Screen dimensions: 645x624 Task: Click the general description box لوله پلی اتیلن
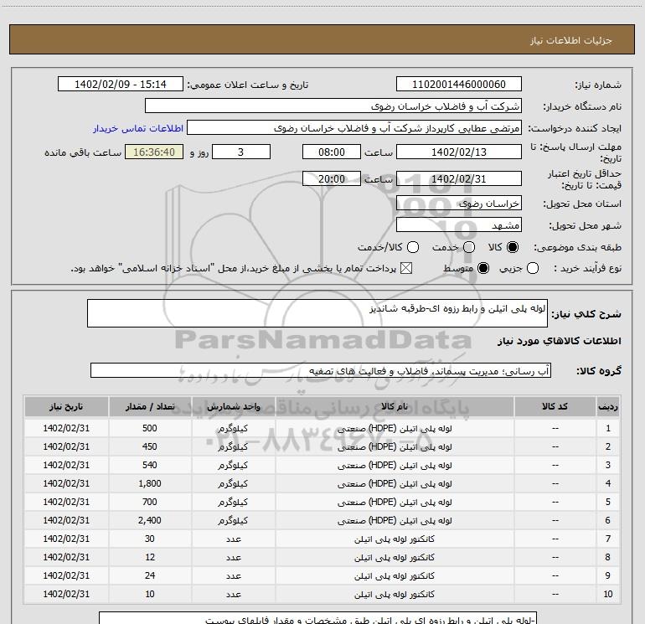coord(317,313)
